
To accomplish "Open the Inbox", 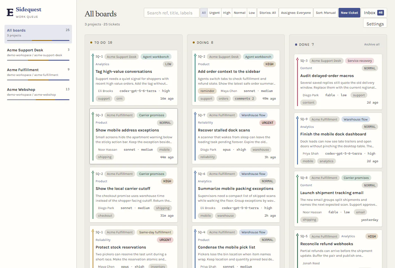I will pos(374,13).
